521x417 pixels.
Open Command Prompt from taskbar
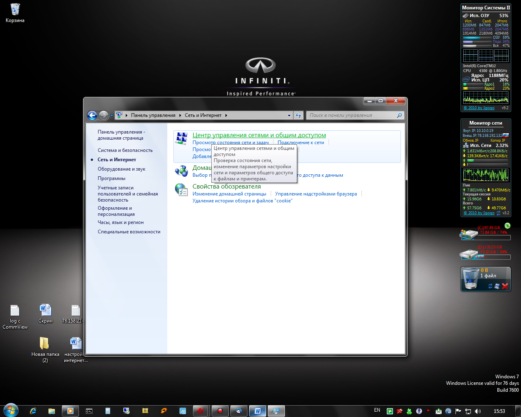pos(89,411)
